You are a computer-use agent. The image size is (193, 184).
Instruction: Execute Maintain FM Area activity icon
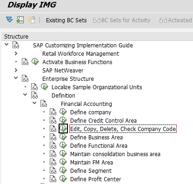tap(63, 162)
